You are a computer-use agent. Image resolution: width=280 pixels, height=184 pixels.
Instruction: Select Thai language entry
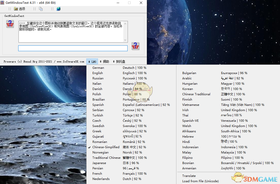click(x=228, y=115)
